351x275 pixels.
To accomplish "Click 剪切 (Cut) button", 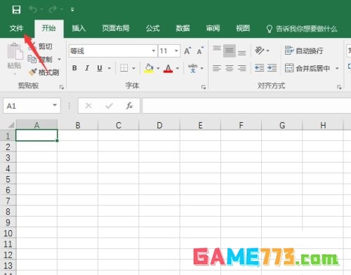I will pyautogui.click(x=40, y=46).
